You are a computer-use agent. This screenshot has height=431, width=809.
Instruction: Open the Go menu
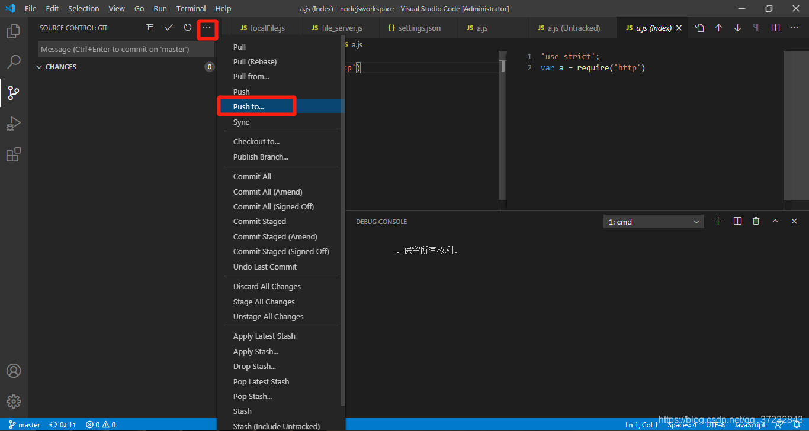[139, 9]
